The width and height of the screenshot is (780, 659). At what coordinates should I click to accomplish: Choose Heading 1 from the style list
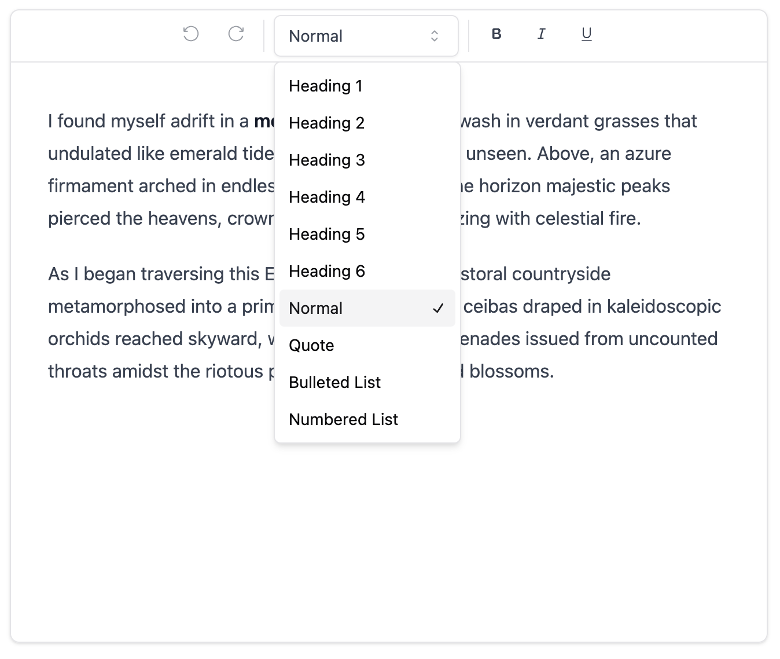click(x=325, y=86)
